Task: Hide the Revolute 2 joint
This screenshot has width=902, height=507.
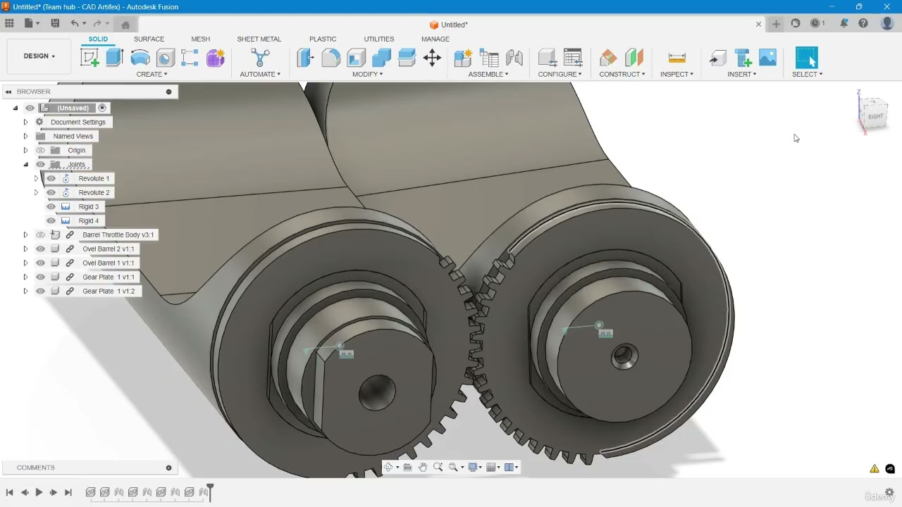Action: coord(51,192)
